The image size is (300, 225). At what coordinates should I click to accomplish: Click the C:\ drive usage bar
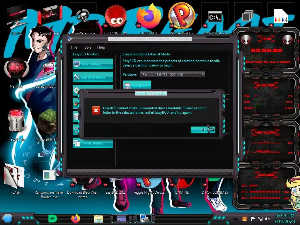coord(253,185)
